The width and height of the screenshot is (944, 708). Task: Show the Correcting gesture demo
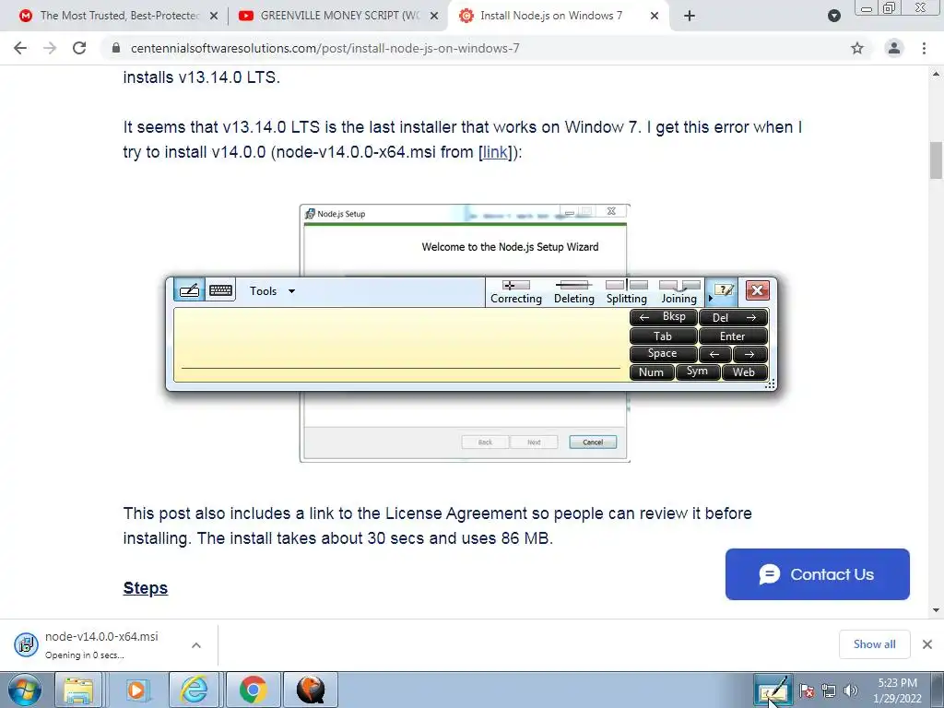(516, 292)
